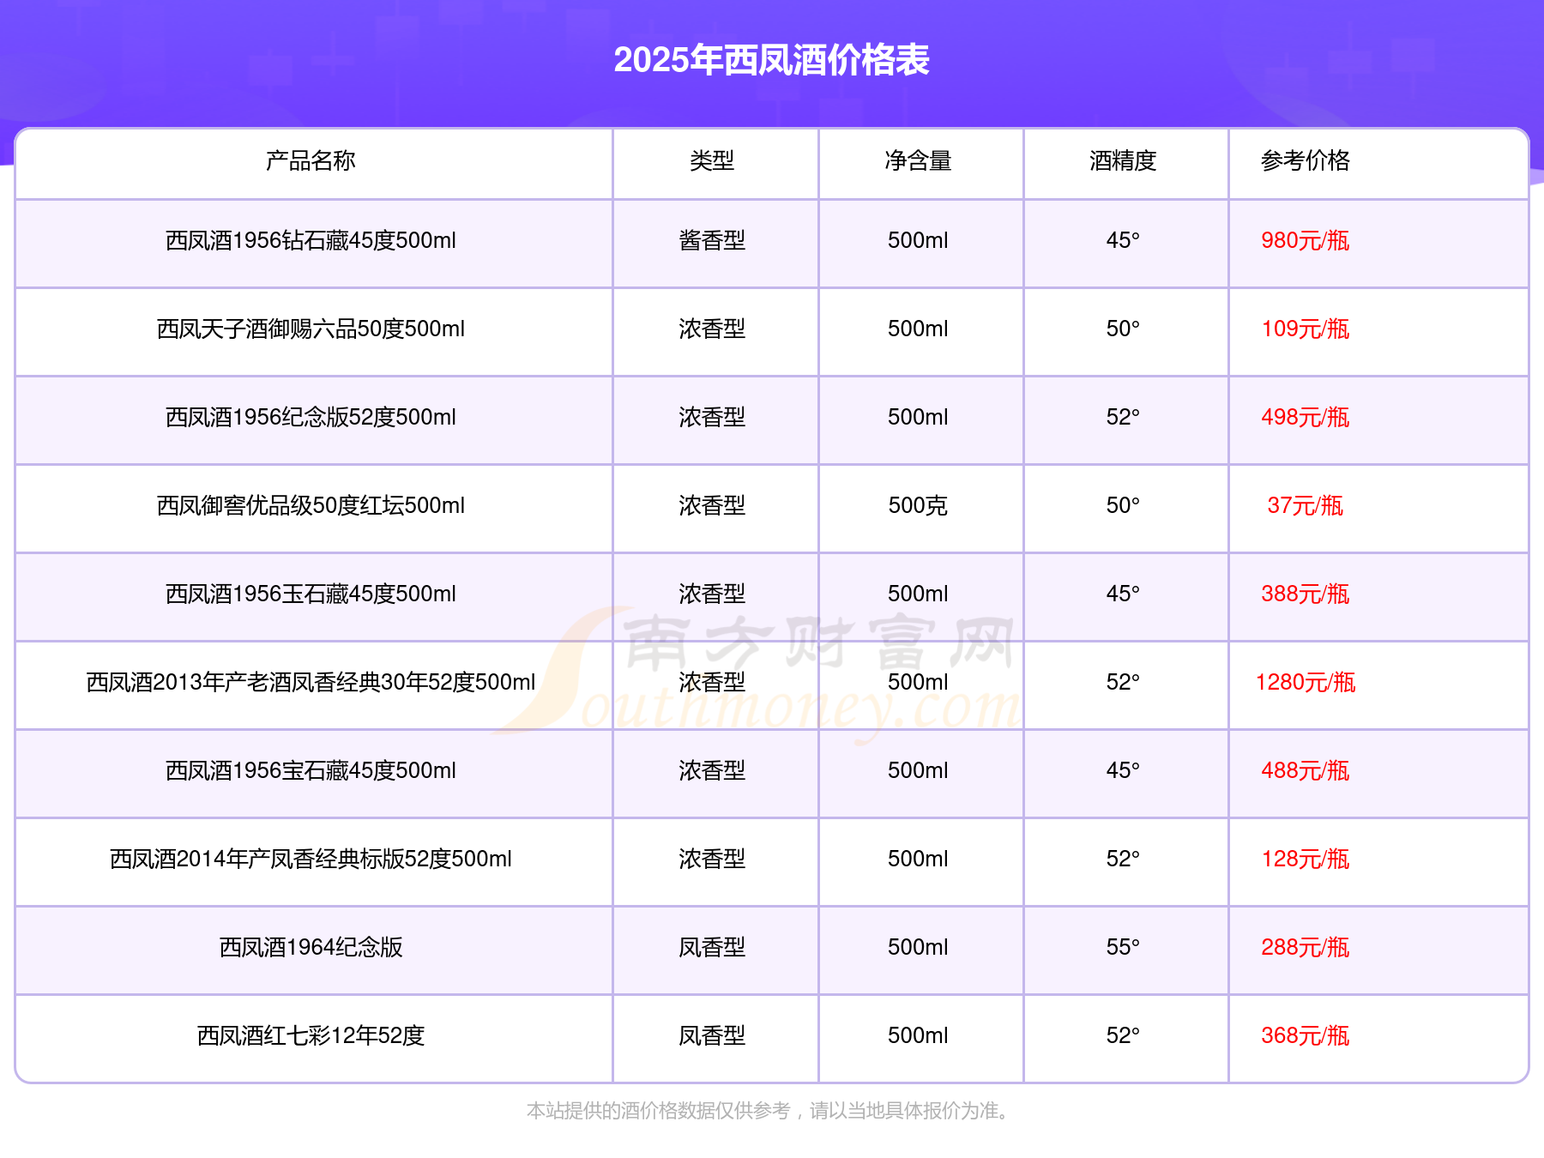Click the footer disclaimer 本站提供的酒价格数据仅供参考
The image size is (1544, 1158).
click(x=658, y=1111)
